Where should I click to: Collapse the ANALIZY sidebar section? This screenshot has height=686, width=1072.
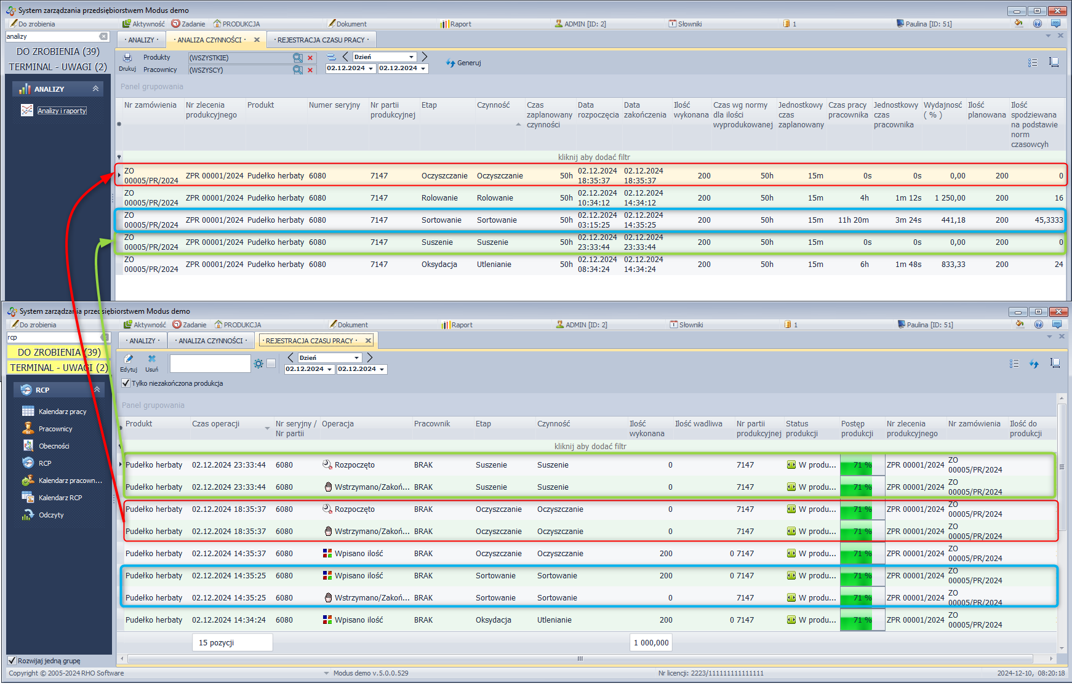(95, 89)
